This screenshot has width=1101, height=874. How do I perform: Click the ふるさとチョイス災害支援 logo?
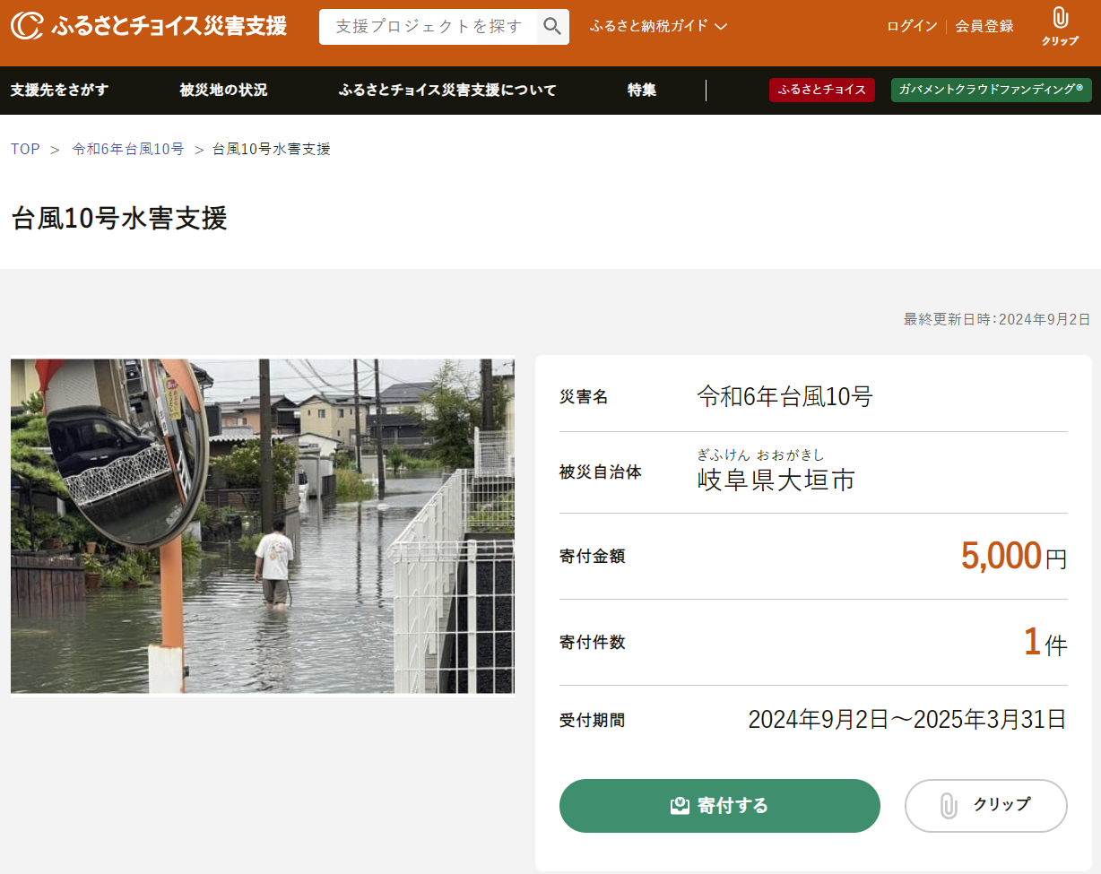point(149,26)
